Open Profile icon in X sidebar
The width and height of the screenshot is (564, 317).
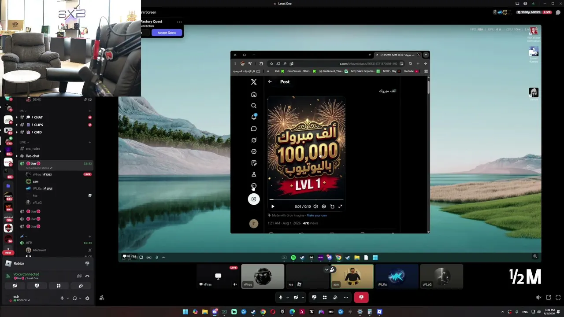coord(254,174)
